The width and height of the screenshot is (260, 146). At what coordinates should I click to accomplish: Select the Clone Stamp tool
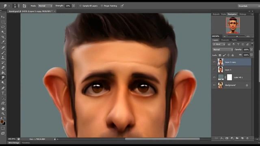[3, 58]
